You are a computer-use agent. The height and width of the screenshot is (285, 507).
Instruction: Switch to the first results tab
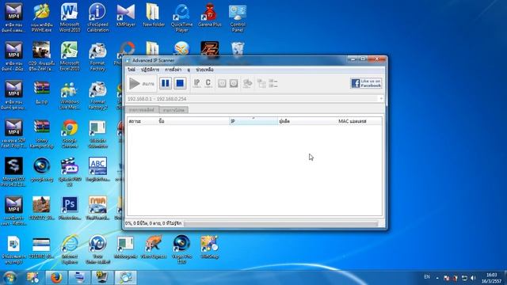point(142,110)
